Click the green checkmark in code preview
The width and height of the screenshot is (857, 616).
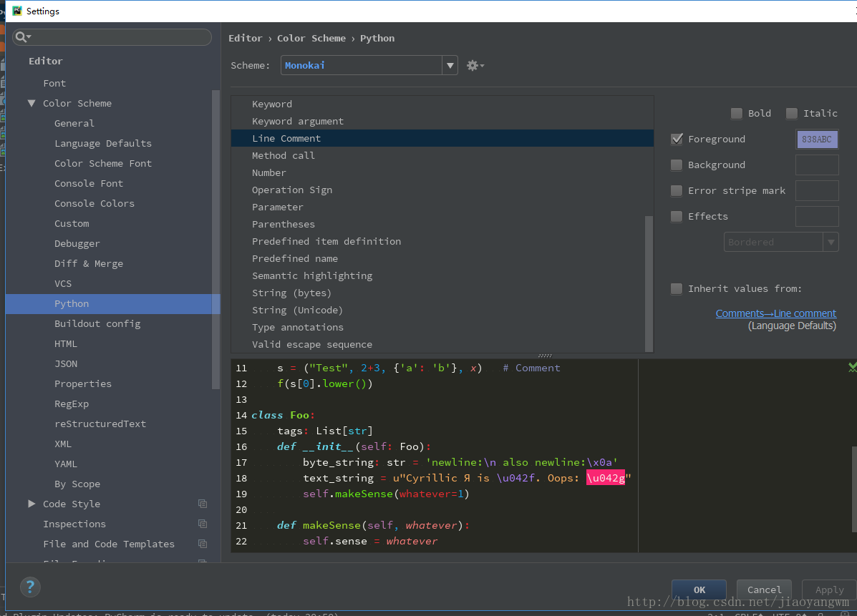[852, 367]
